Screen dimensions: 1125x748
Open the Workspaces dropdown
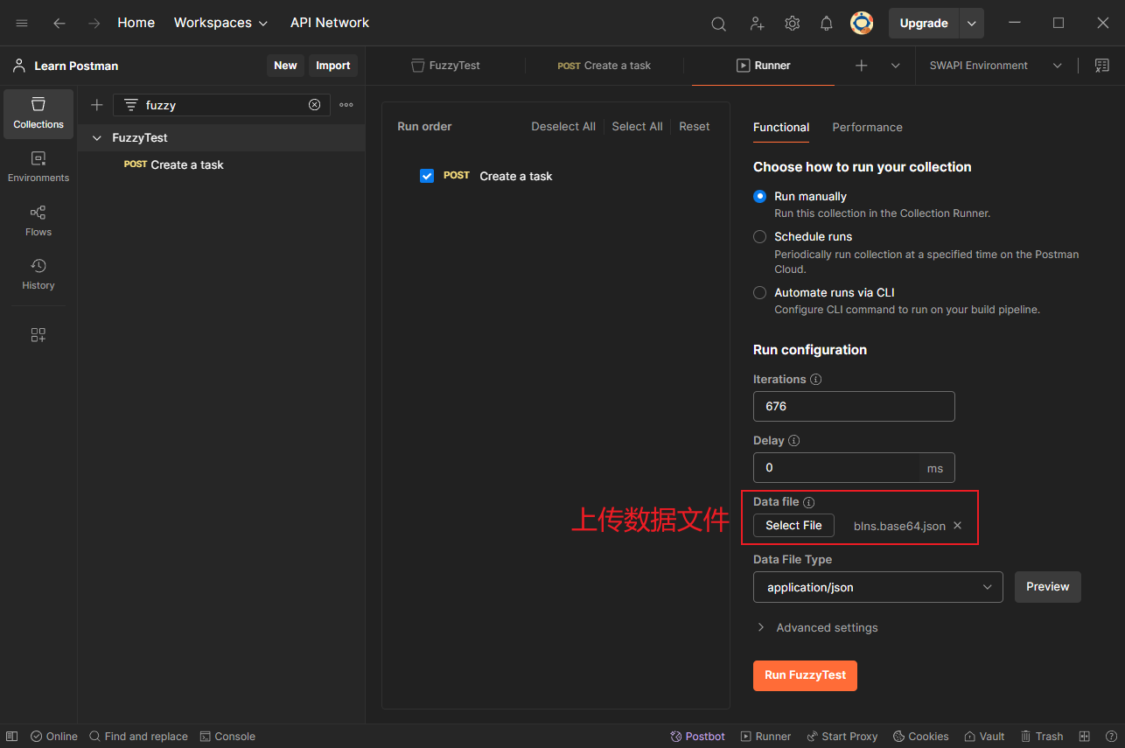(220, 23)
